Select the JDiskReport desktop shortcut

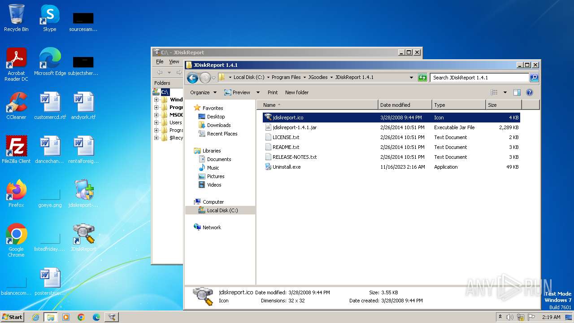point(83,238)
